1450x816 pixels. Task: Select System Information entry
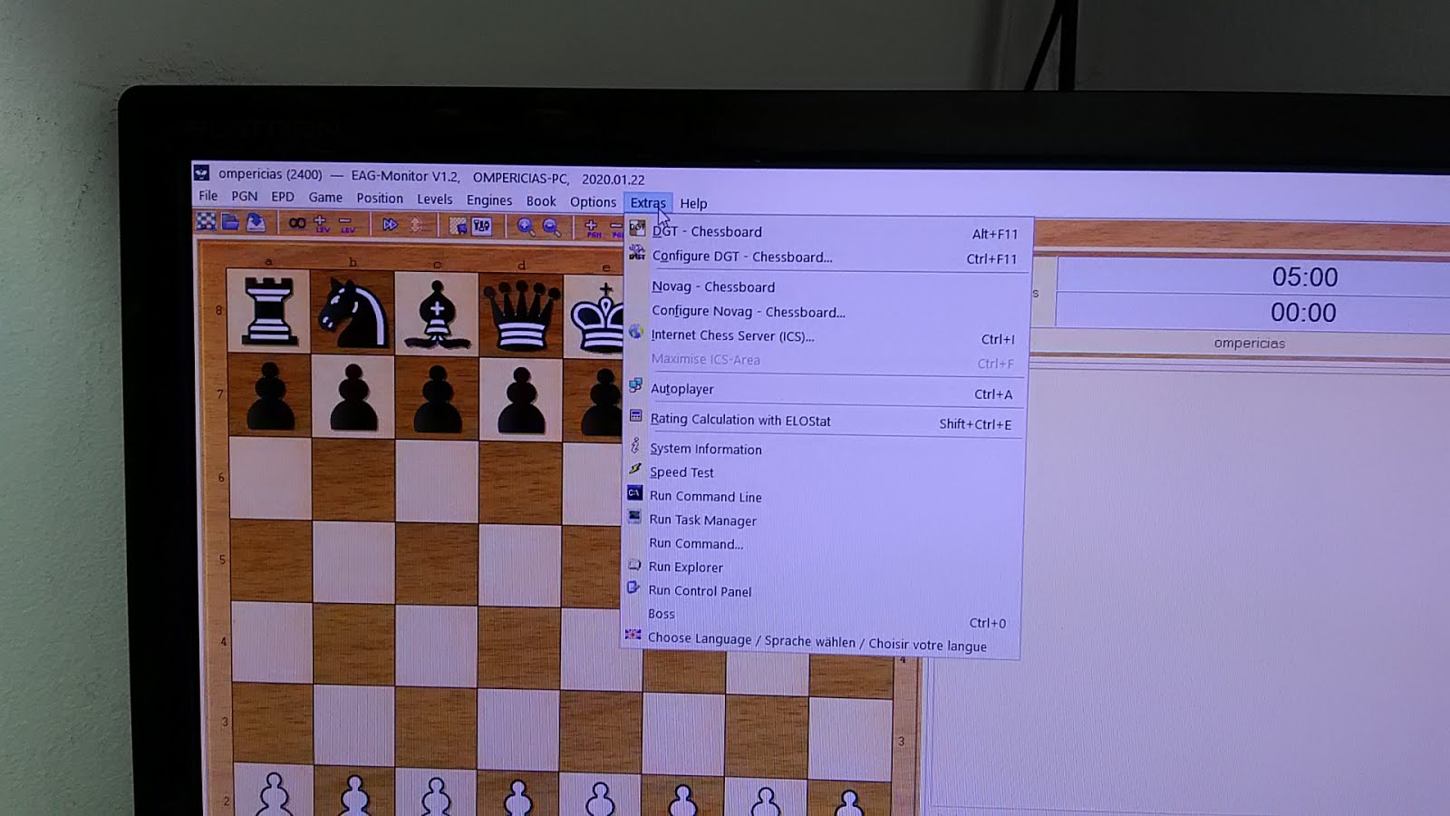pos(822,449)
